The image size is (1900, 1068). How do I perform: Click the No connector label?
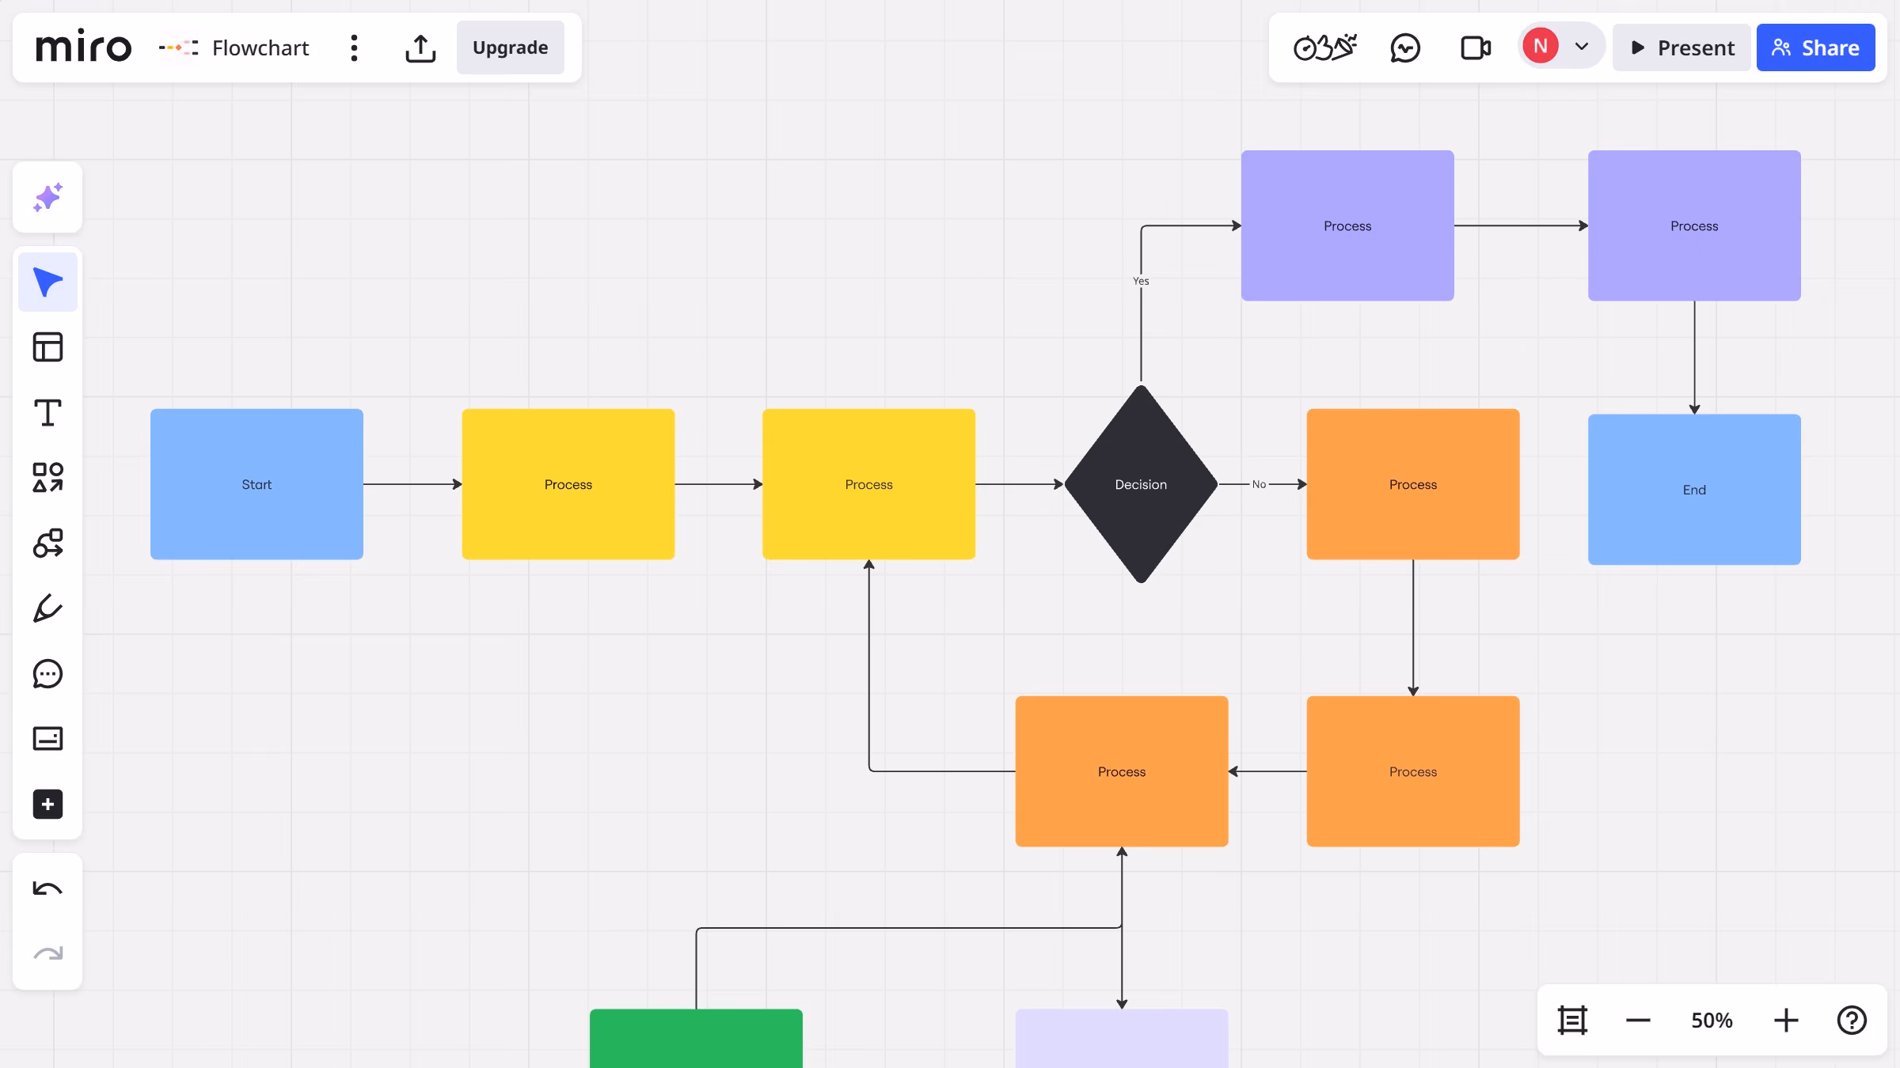click(1259, 484)
